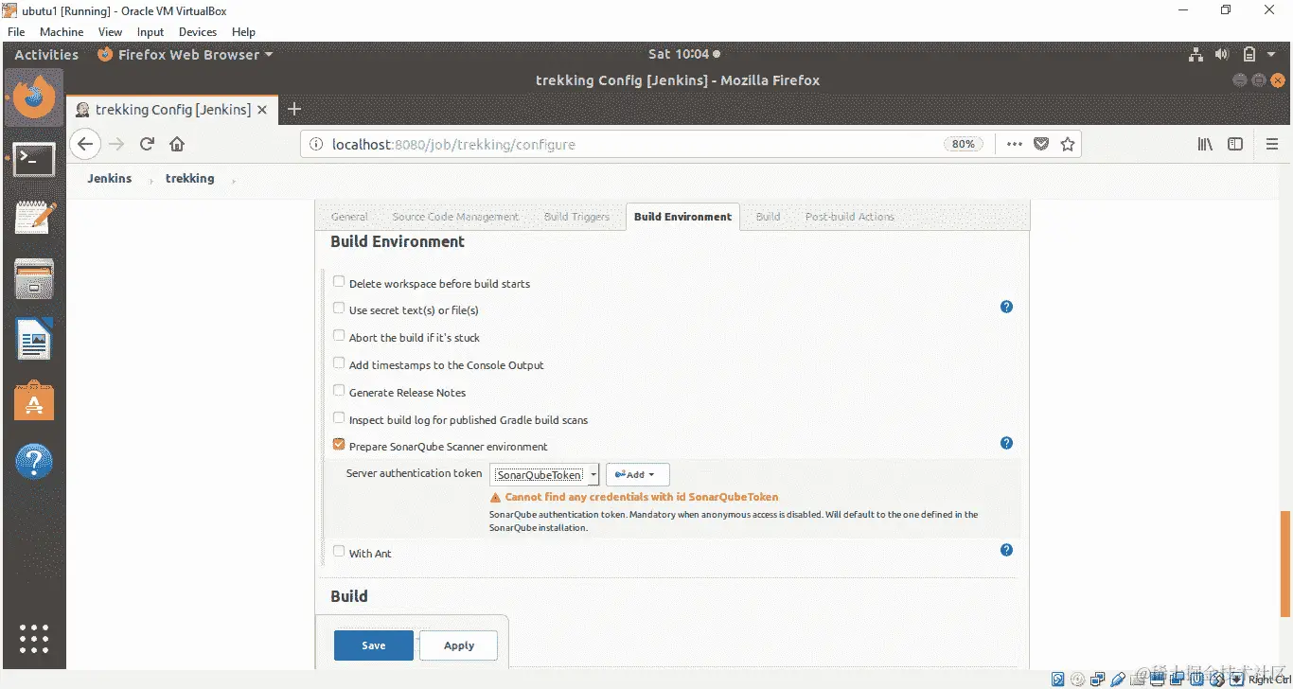
Task: Open the Firefox Library sidebar icon
Action: (x=1205, y=144)
